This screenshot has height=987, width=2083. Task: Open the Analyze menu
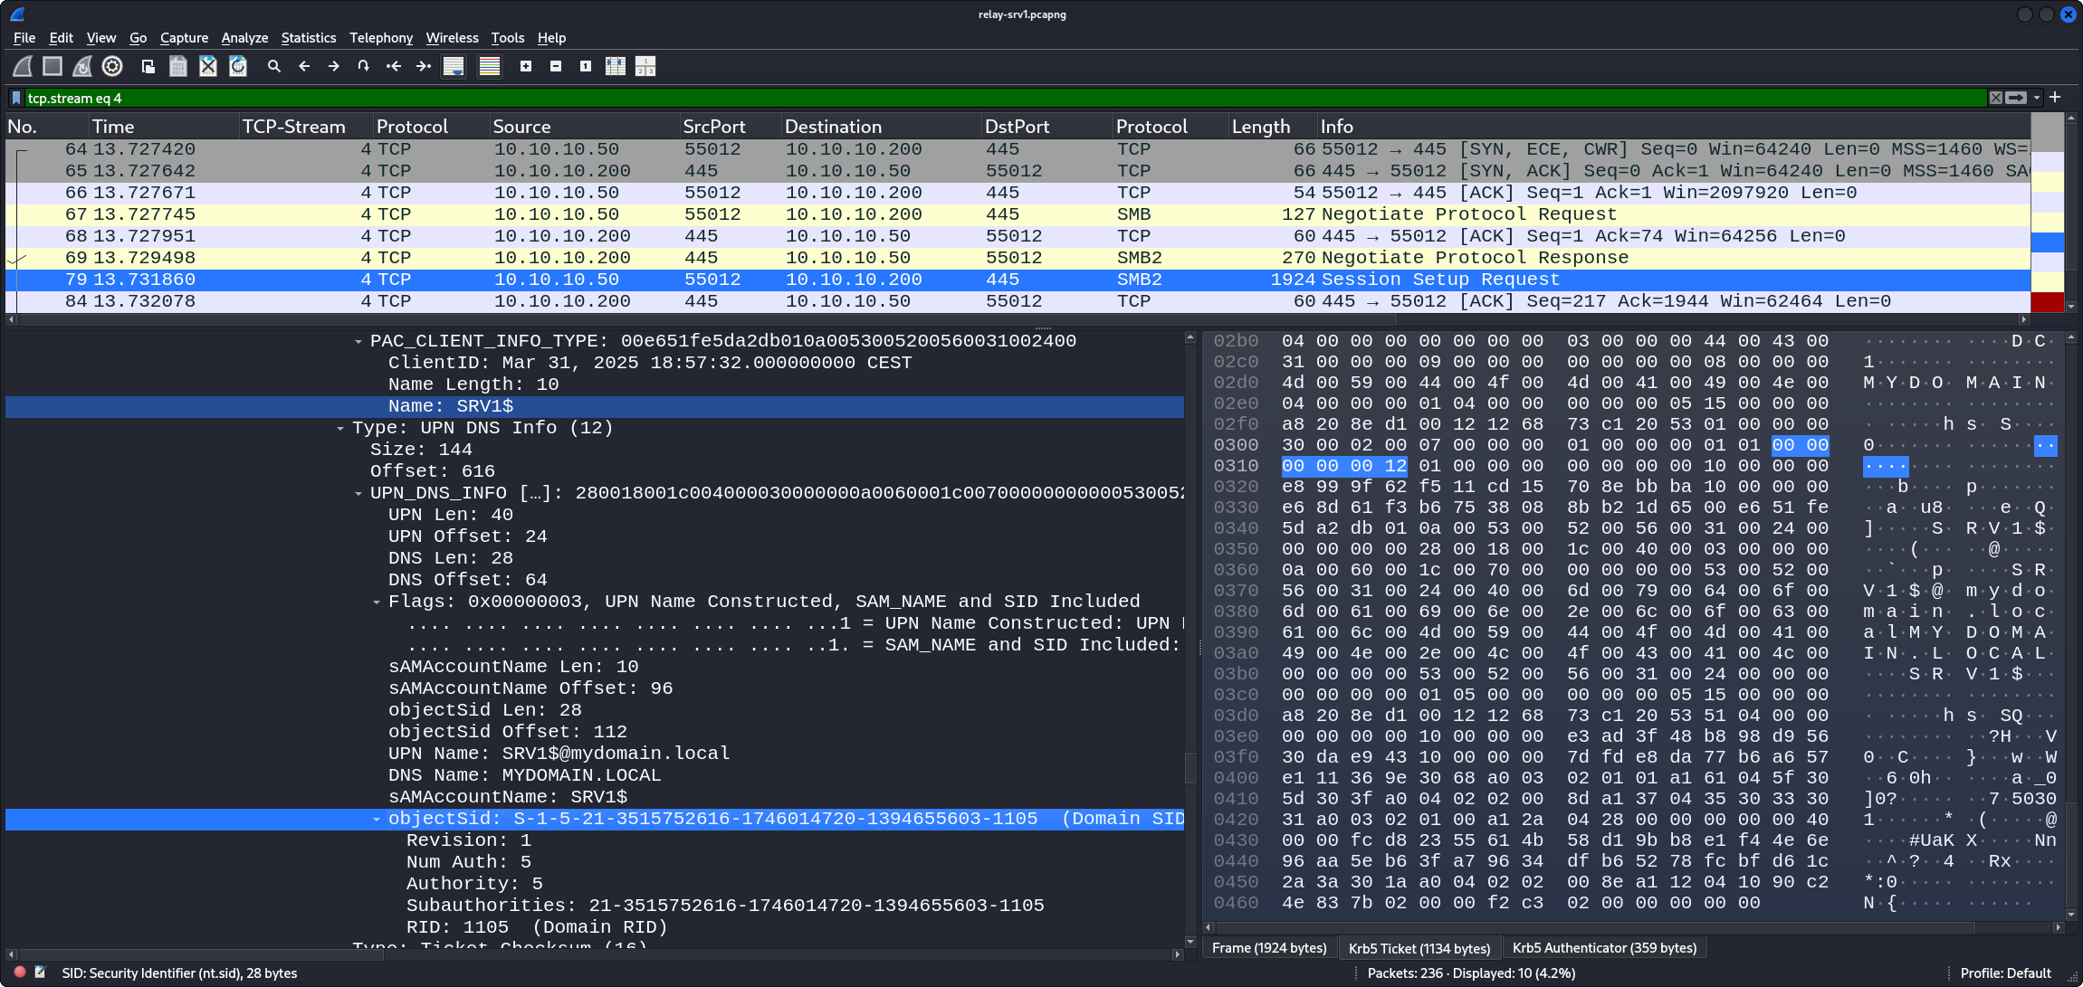point(244,37)
